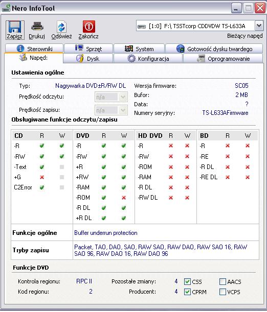Click the RPC II region control value
This screenshot has height=312, width=267.
click(84, 281)
